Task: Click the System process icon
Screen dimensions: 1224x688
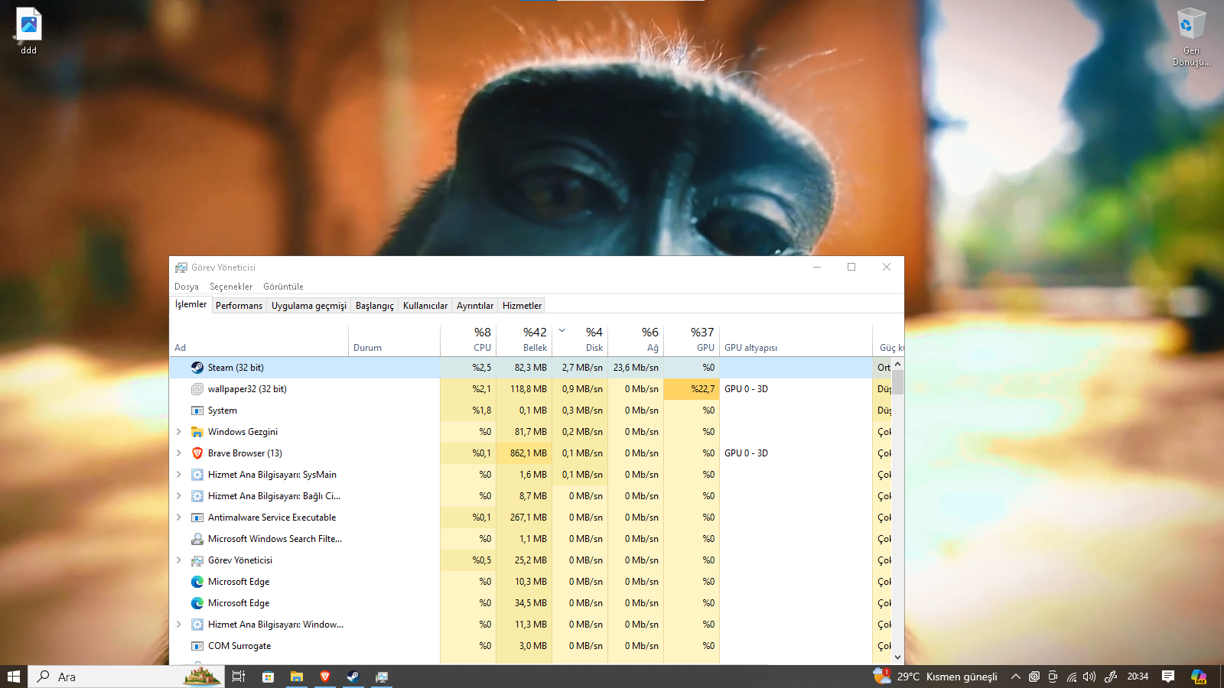Action: pos(197,411)
